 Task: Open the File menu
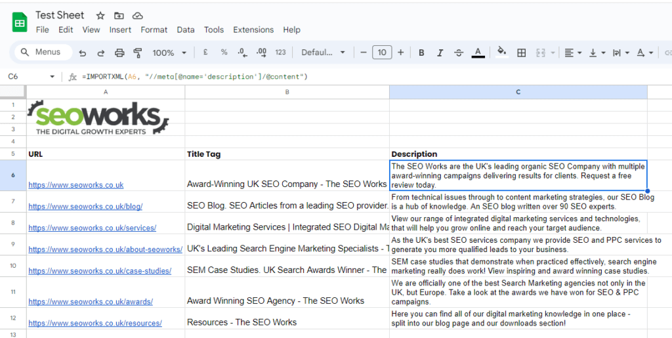[43, 30]
